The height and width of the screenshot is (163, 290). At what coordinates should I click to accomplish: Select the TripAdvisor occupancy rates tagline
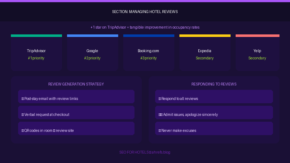click(x=145, y=28)
